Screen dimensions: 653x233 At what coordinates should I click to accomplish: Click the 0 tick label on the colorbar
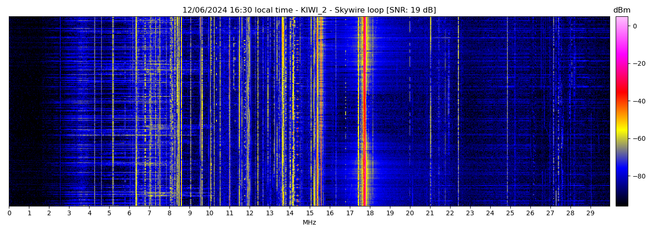tap(635, 26)
